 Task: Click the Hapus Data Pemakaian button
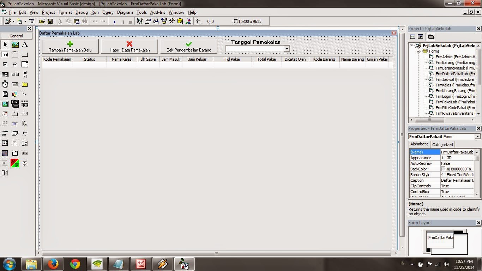click(129, 47)
